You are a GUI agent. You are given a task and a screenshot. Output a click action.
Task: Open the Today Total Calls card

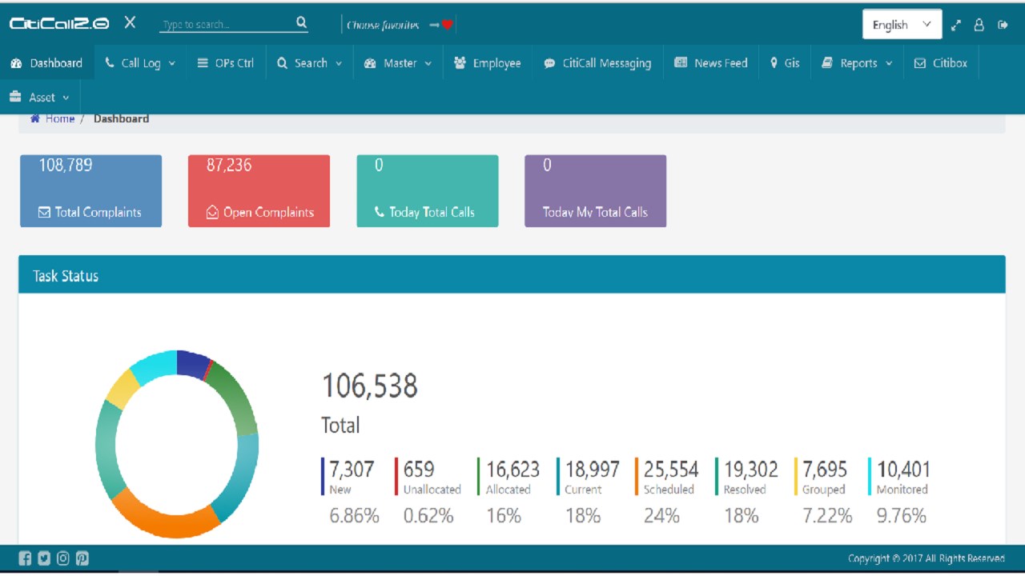point(428,191)
